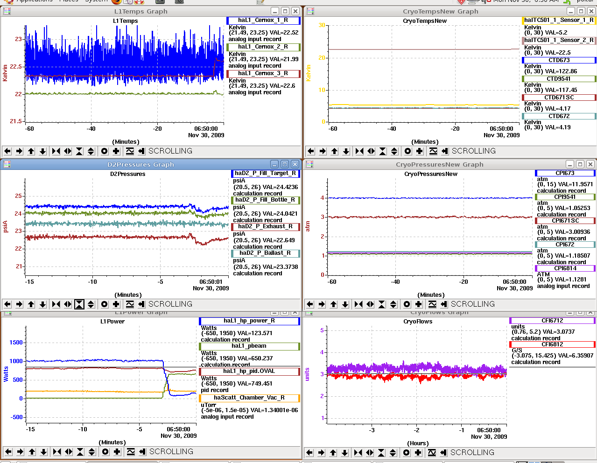Click the plus icon in CryoTempsNew toolbar
The image size is (597, 463).
[420, 151]
